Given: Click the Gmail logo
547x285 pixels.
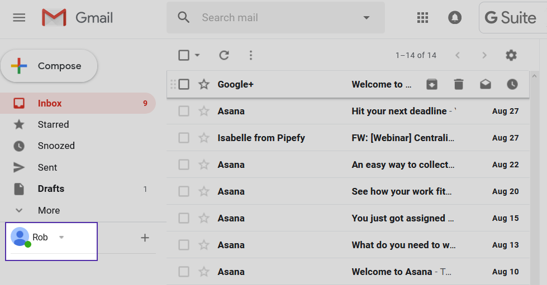Looking at the screenshot, I should tap(77, 17).
